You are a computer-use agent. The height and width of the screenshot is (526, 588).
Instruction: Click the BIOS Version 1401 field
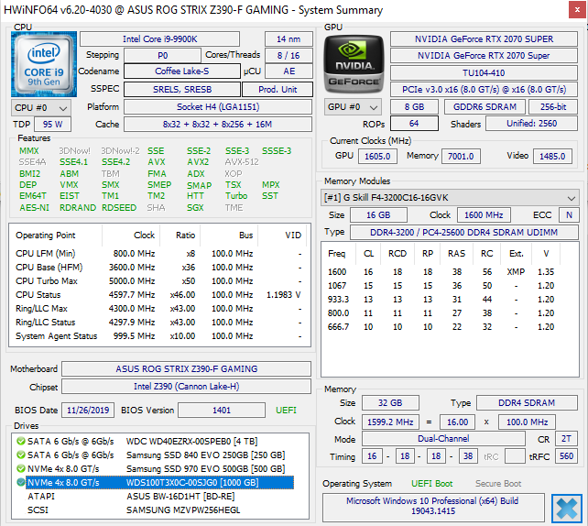[222, 410]
